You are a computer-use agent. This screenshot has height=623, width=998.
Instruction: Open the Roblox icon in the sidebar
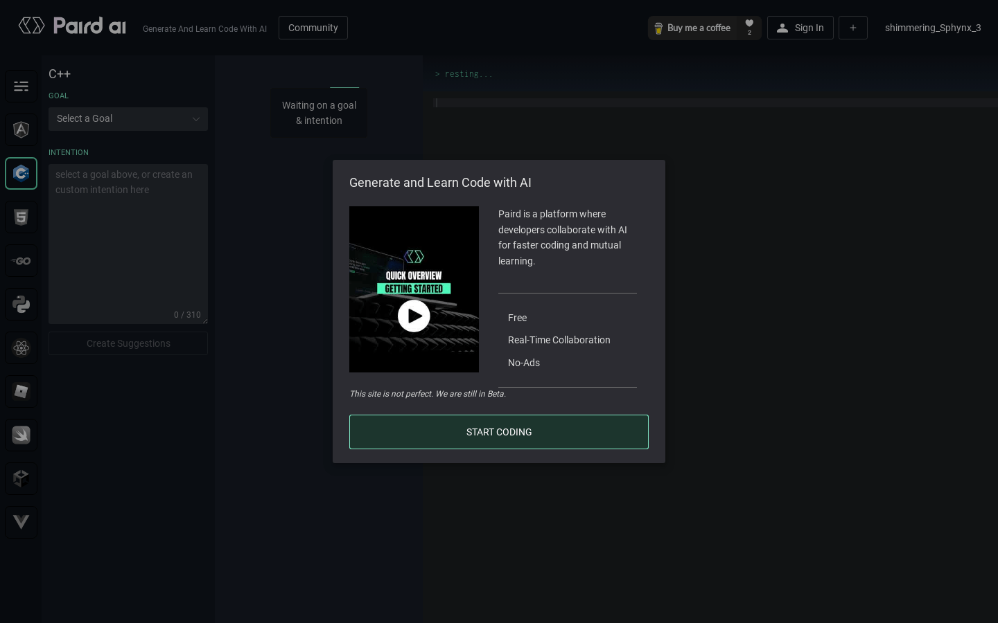pyautogui.click(x=21, y=391)
